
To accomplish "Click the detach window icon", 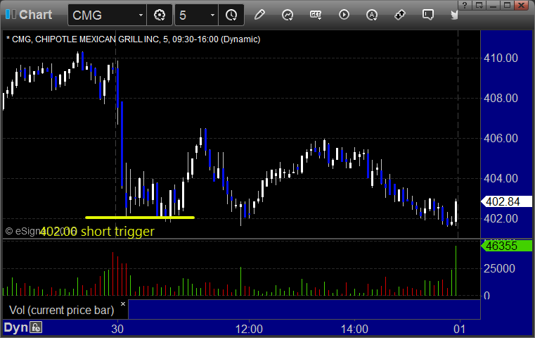I will coord(479,5).
